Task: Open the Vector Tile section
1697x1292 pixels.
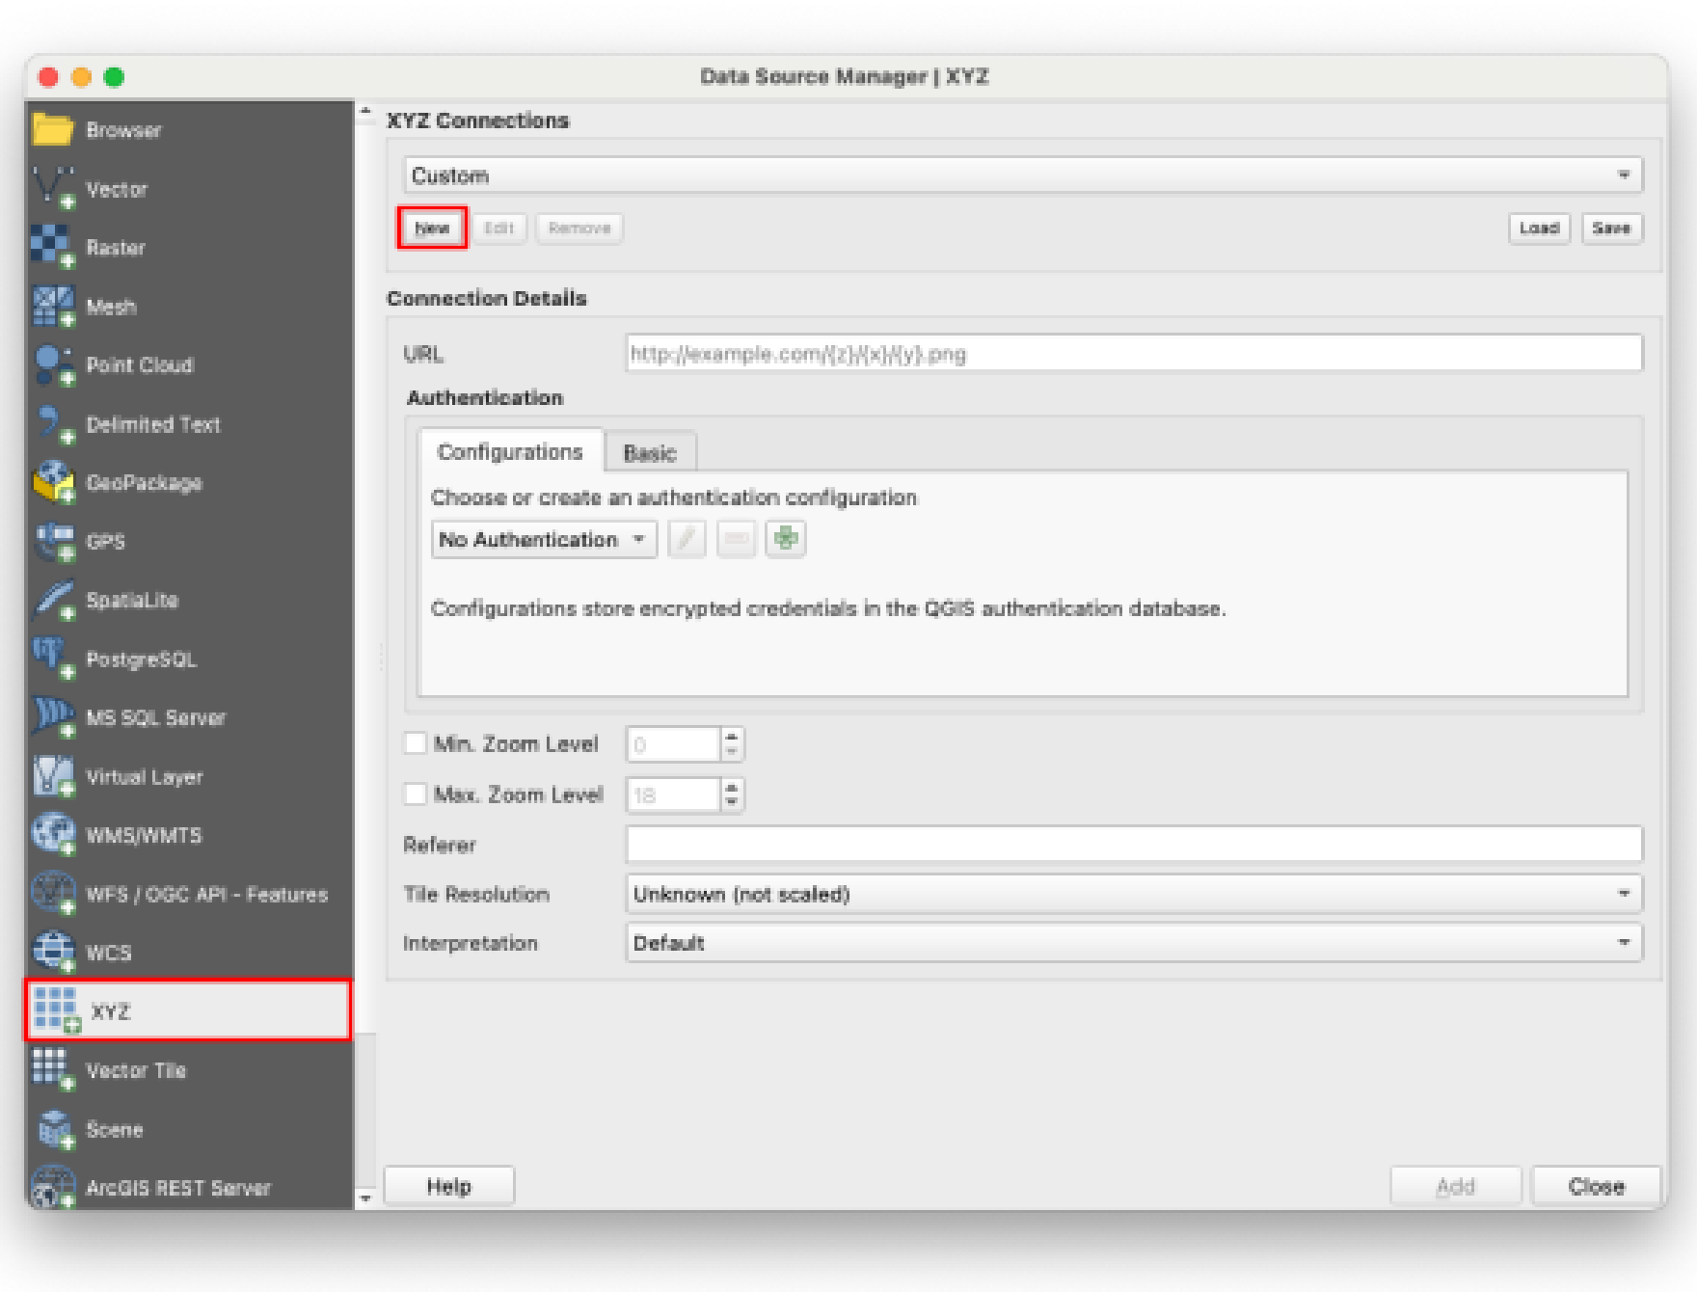Action: 189,1070
